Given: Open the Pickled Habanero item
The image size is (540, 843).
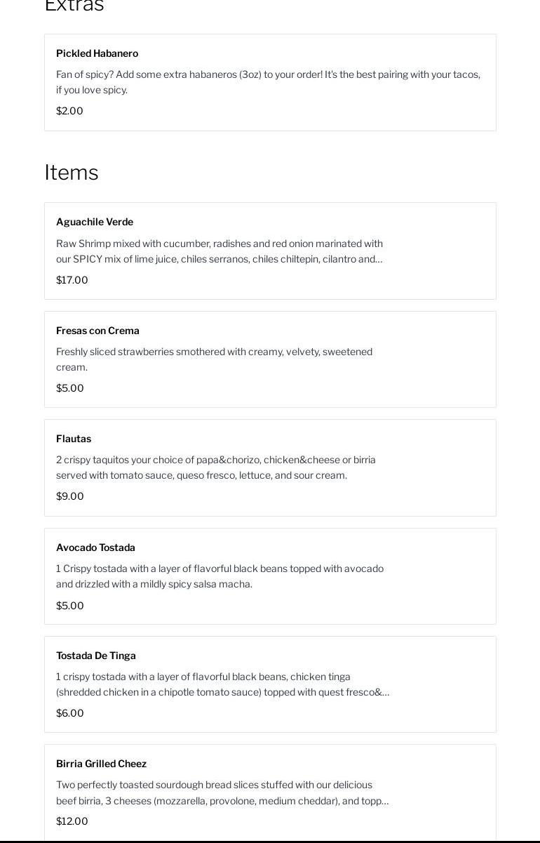Looking at the screenshot, I should coord(97,53).
